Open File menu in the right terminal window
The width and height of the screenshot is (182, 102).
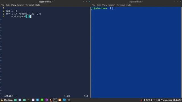point(94,5)
